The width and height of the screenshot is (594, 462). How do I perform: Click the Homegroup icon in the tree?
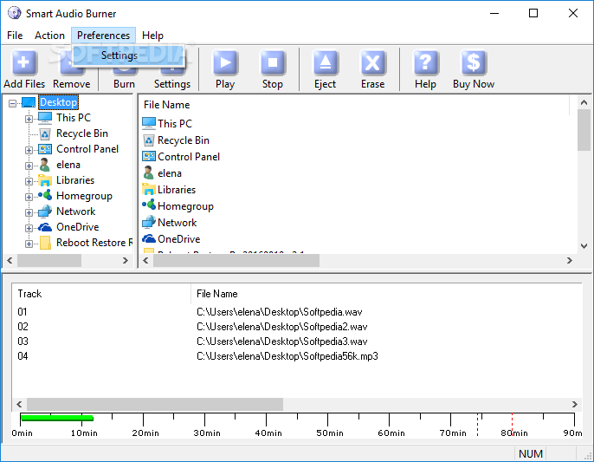tap(45, 196)
